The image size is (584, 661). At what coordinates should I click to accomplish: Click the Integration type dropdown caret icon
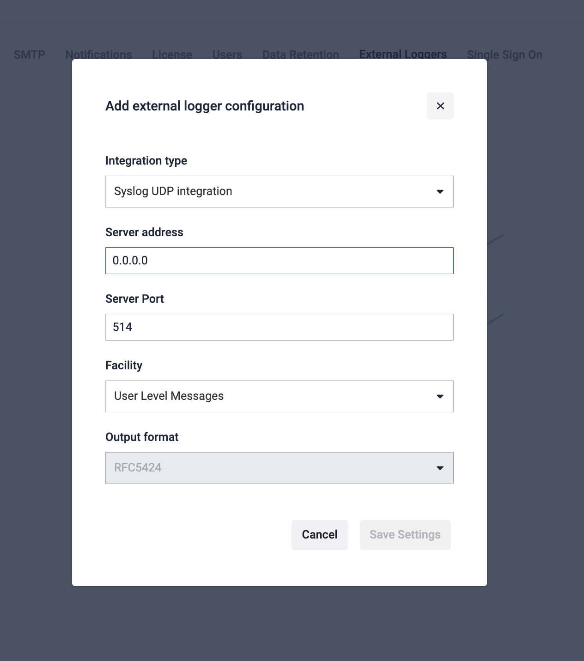coord(440,191)
